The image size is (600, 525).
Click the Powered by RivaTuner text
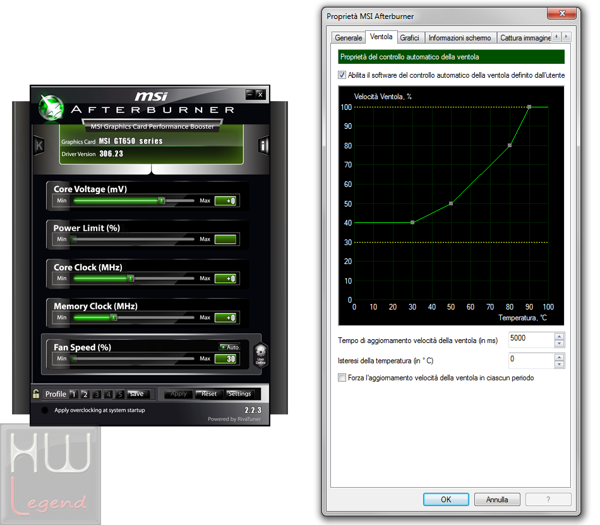pos(234,419)
